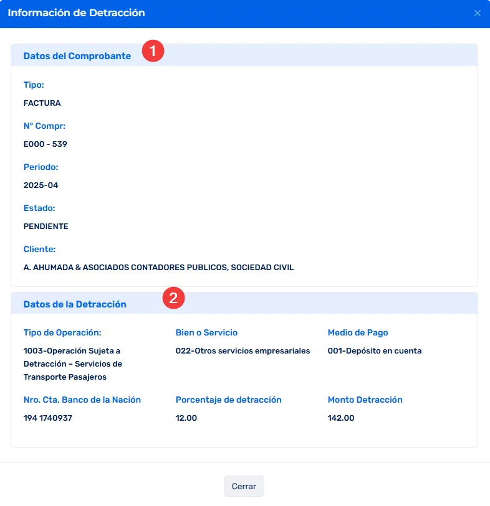Click the Información de Detracción dialog title
The width and height of the screenshot is (490, 506).
click(x=76, y=13)
